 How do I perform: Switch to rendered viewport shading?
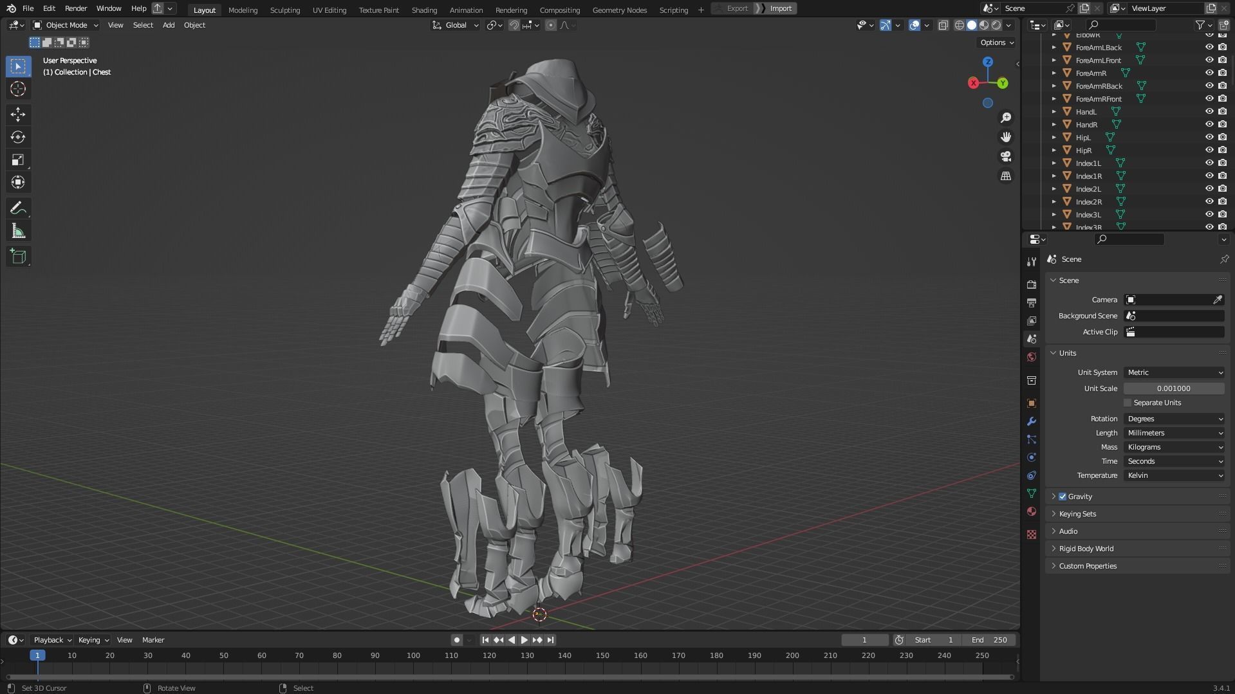click(x=996, y=25)
